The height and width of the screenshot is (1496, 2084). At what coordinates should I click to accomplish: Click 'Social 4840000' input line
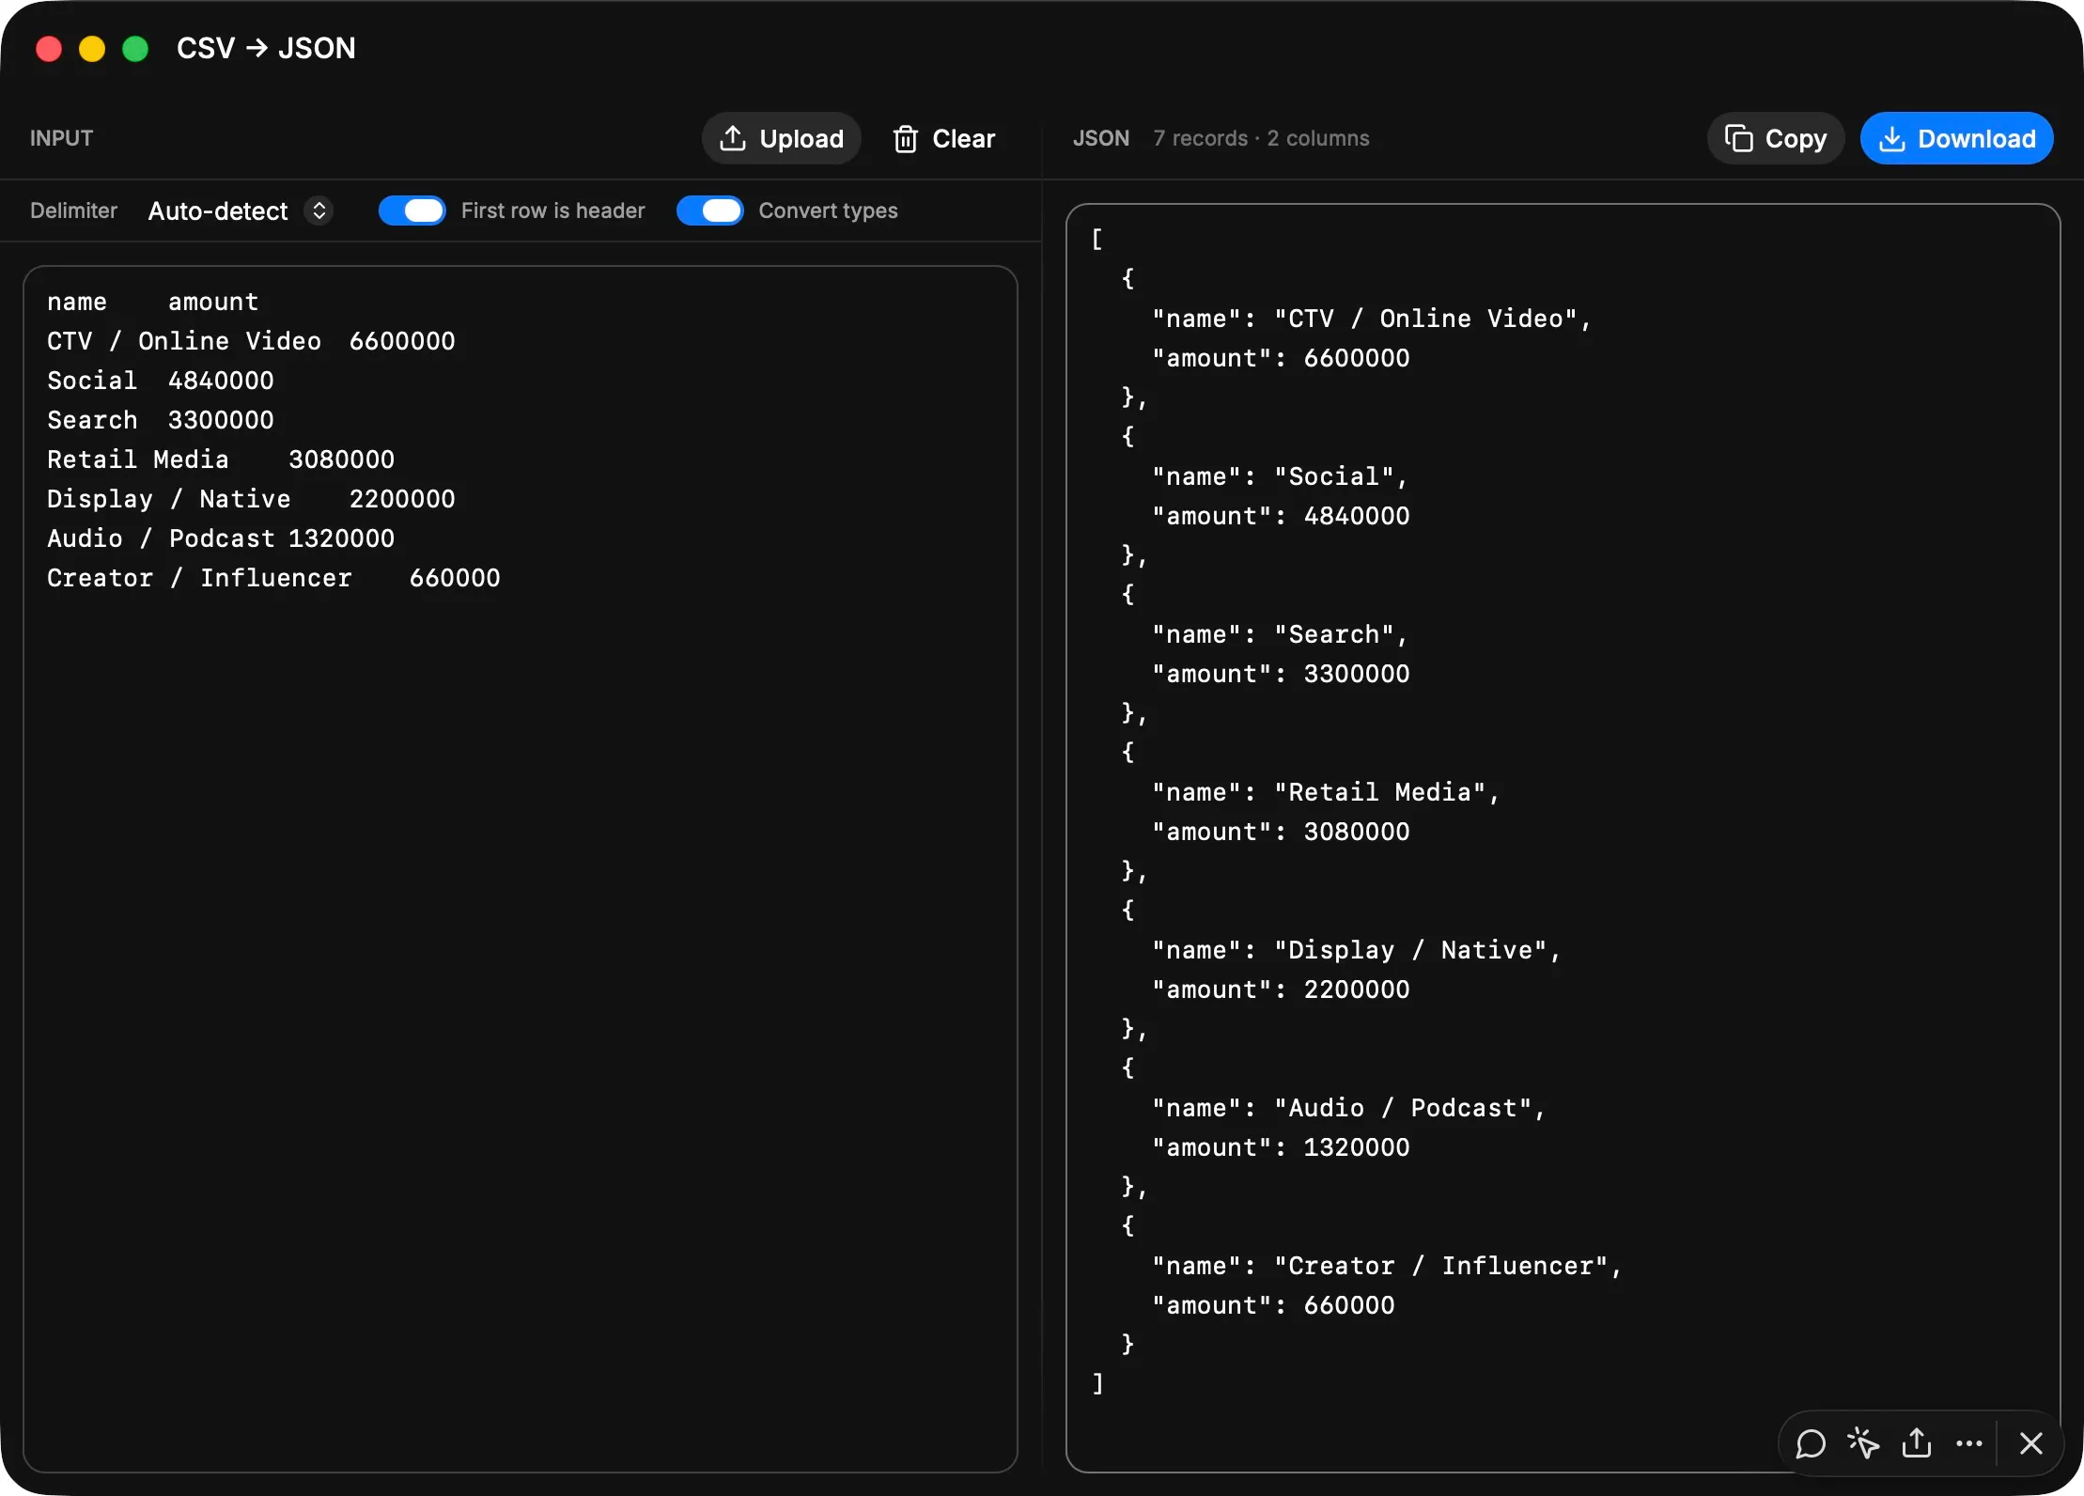point(161,381)
